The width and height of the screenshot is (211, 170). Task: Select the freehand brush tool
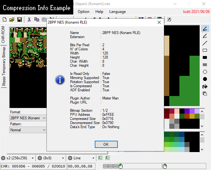(205, 36)
